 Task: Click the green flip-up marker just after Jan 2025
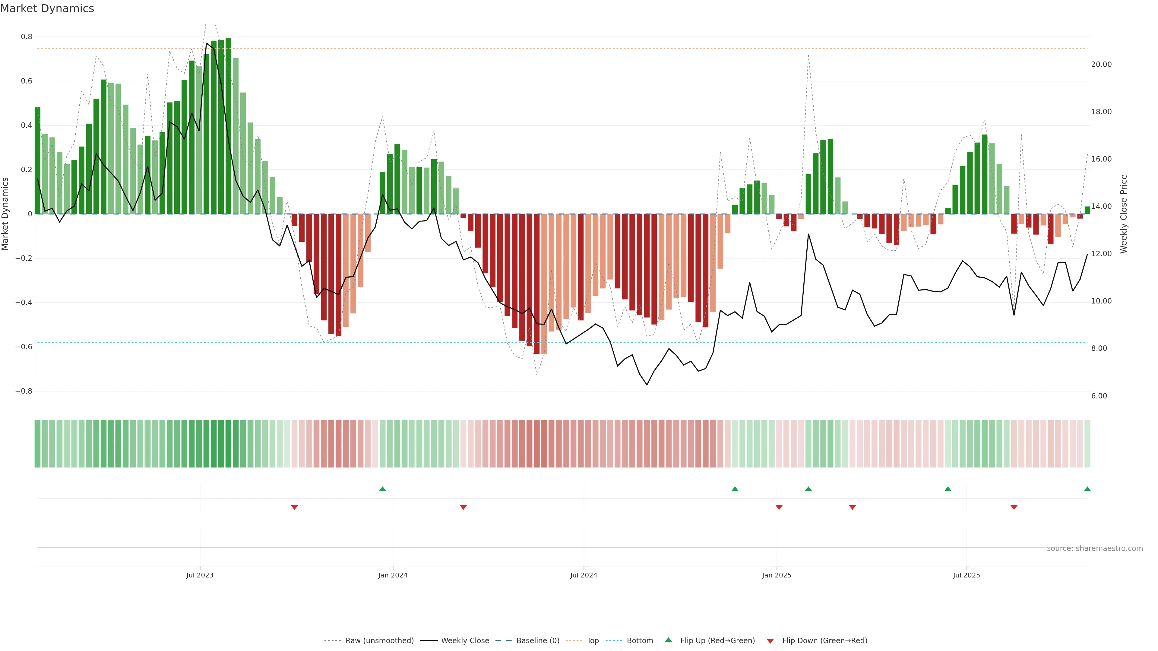pyautogui.click(x=808, y=489)
